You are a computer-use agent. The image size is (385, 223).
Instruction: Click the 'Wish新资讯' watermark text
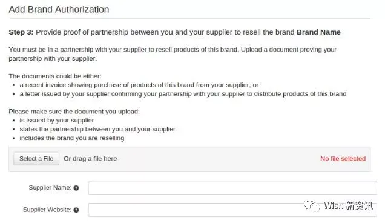click(348, 206)
